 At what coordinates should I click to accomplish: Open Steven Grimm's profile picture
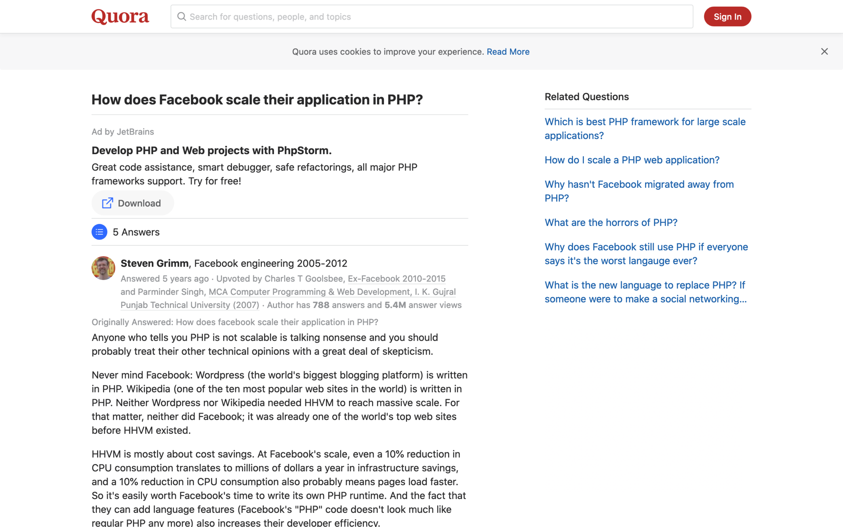(x=103, y=268)
